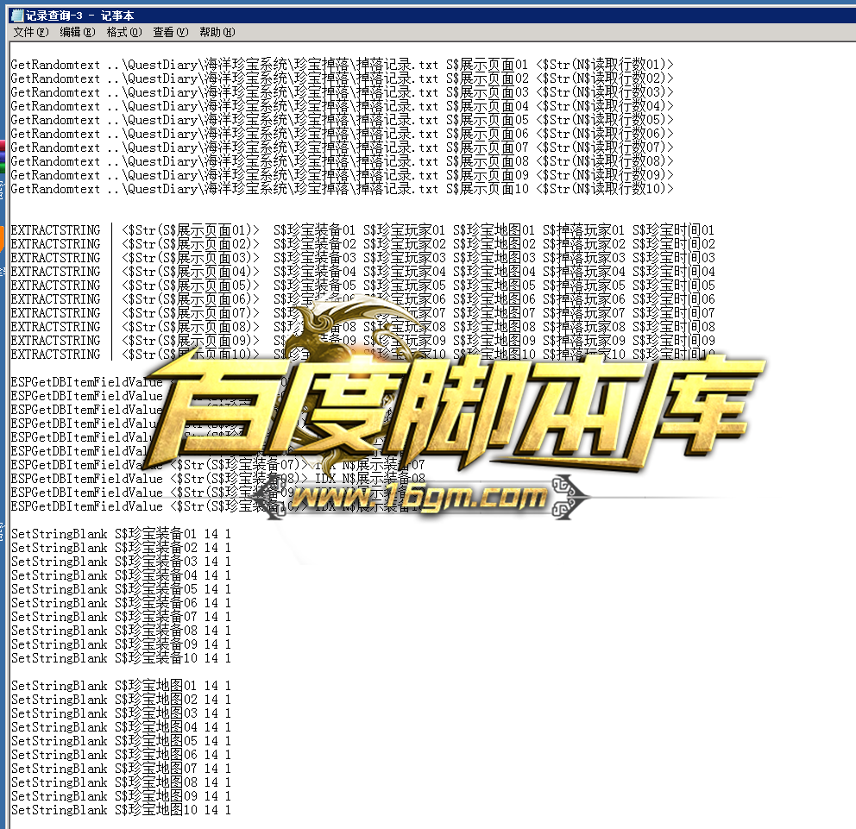This screenshot has width=856, height=829.
Task: Click SetStringBlank S$珍宝地图01 14 1 line
Action: [121, 686]
